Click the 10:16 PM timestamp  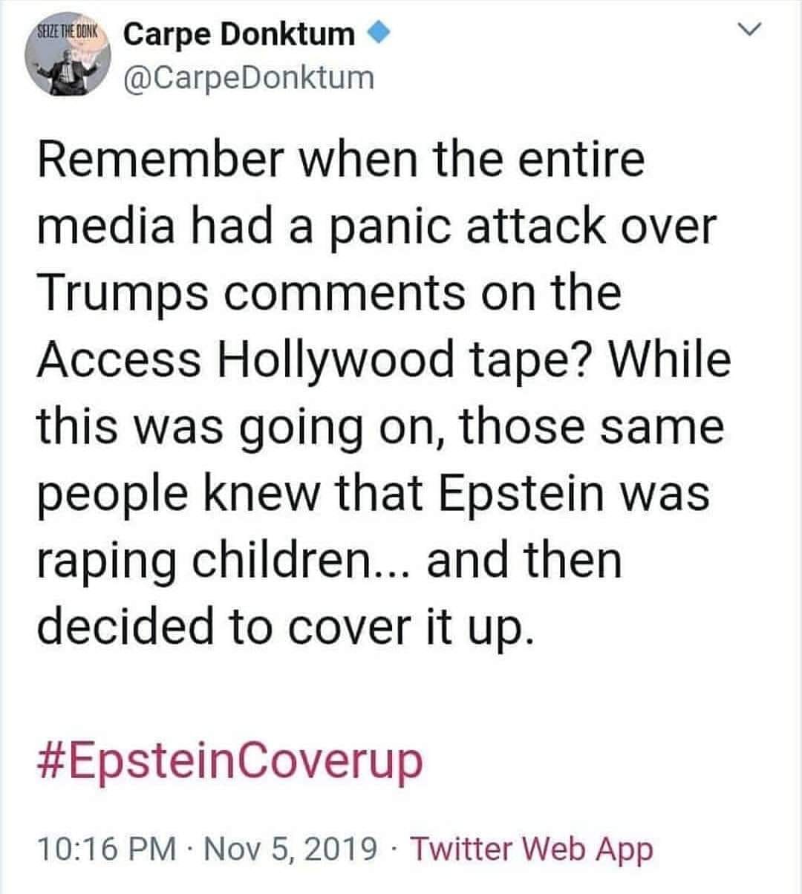pos(107,849)
